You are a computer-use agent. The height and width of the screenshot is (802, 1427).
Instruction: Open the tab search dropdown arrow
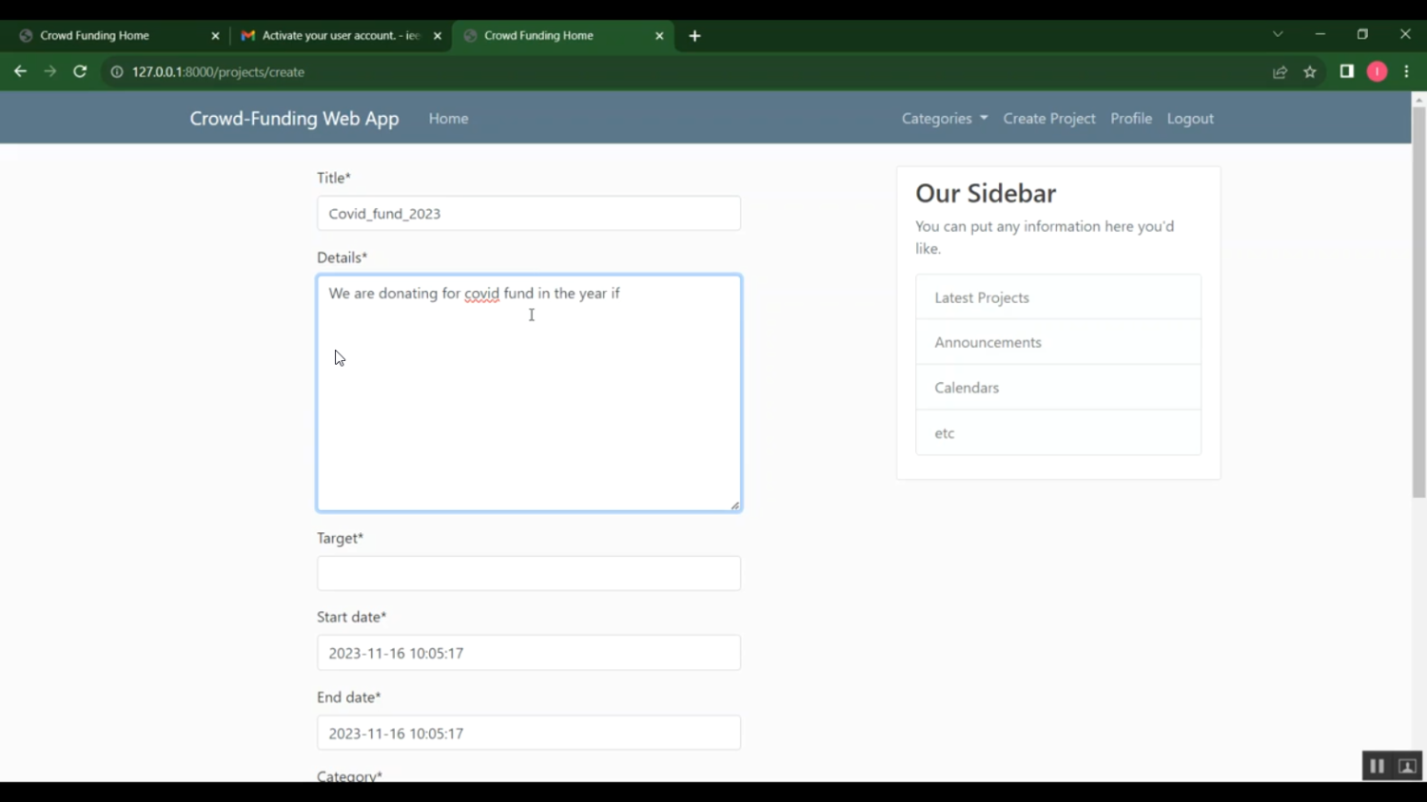[x=1278, y=34]
